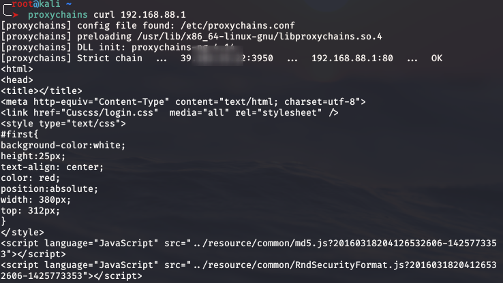503x283 pixels.
Task: Click the OK status text
Action: click(x=436, y=59)
